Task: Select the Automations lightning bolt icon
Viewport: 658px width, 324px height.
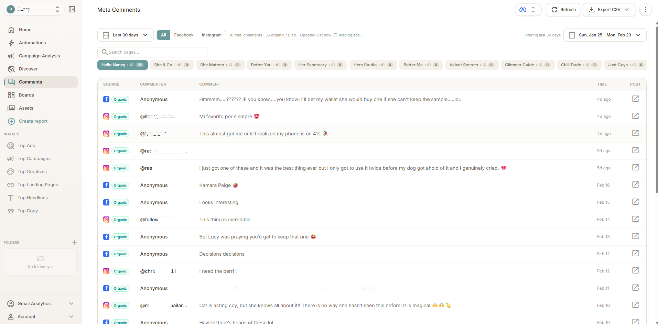Action: (11, 43)
